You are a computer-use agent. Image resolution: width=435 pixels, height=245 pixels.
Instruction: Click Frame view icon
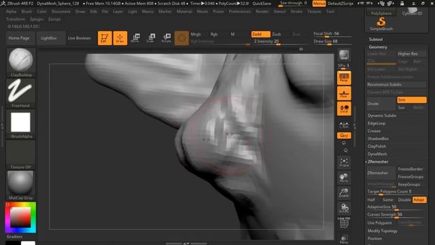[x=344, y=163]
